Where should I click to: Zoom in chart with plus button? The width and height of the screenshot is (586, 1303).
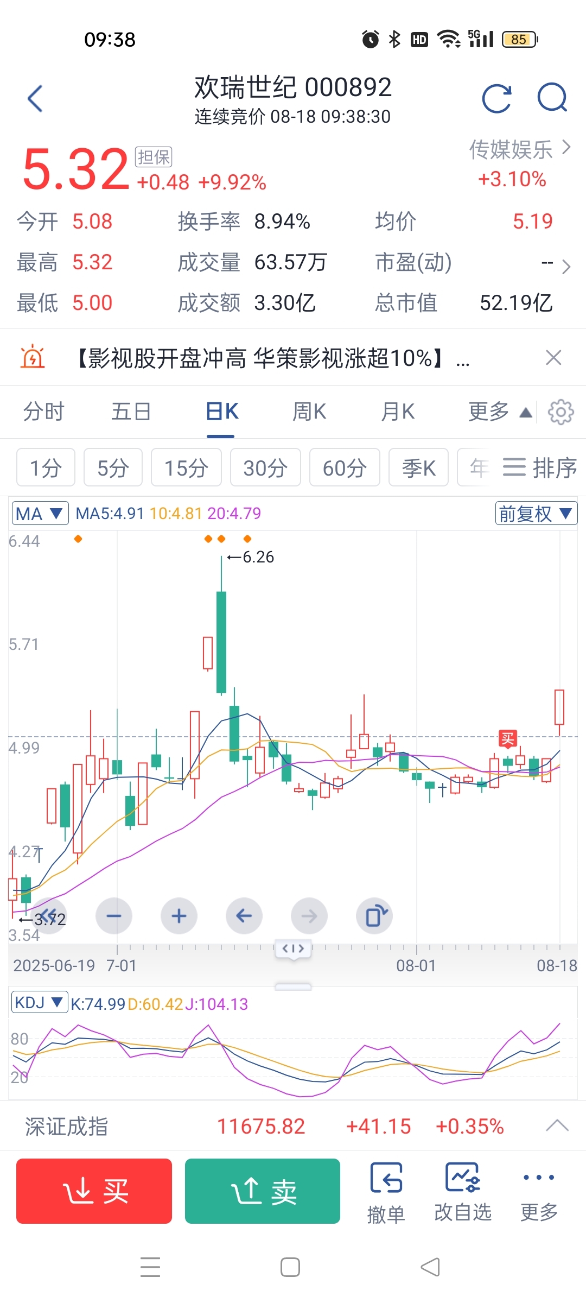click(x=179, y=916)
